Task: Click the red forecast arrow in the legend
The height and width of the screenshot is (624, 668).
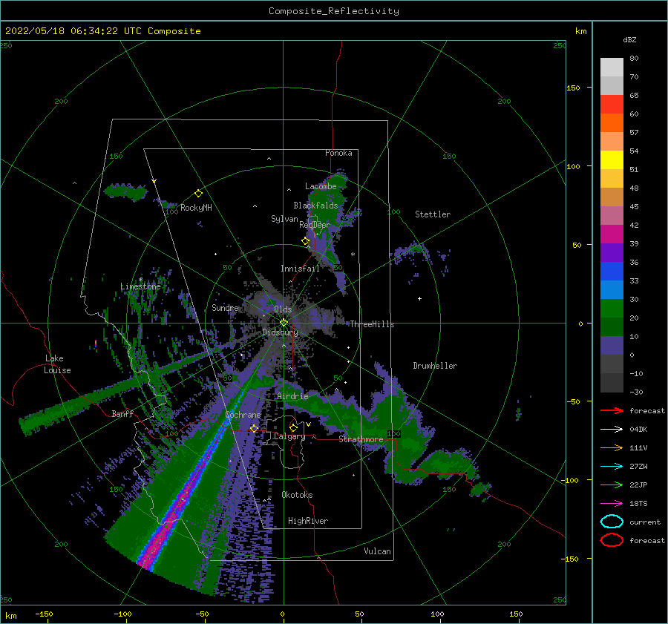Action: click(612, 410)
